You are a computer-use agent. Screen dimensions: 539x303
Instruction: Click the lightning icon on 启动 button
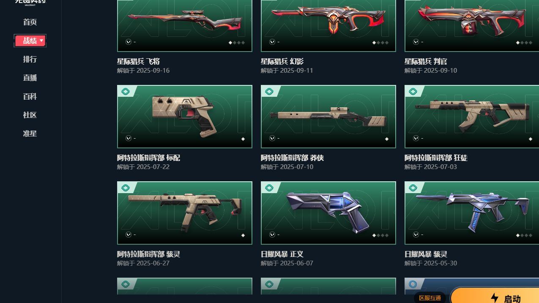point(494,298)
